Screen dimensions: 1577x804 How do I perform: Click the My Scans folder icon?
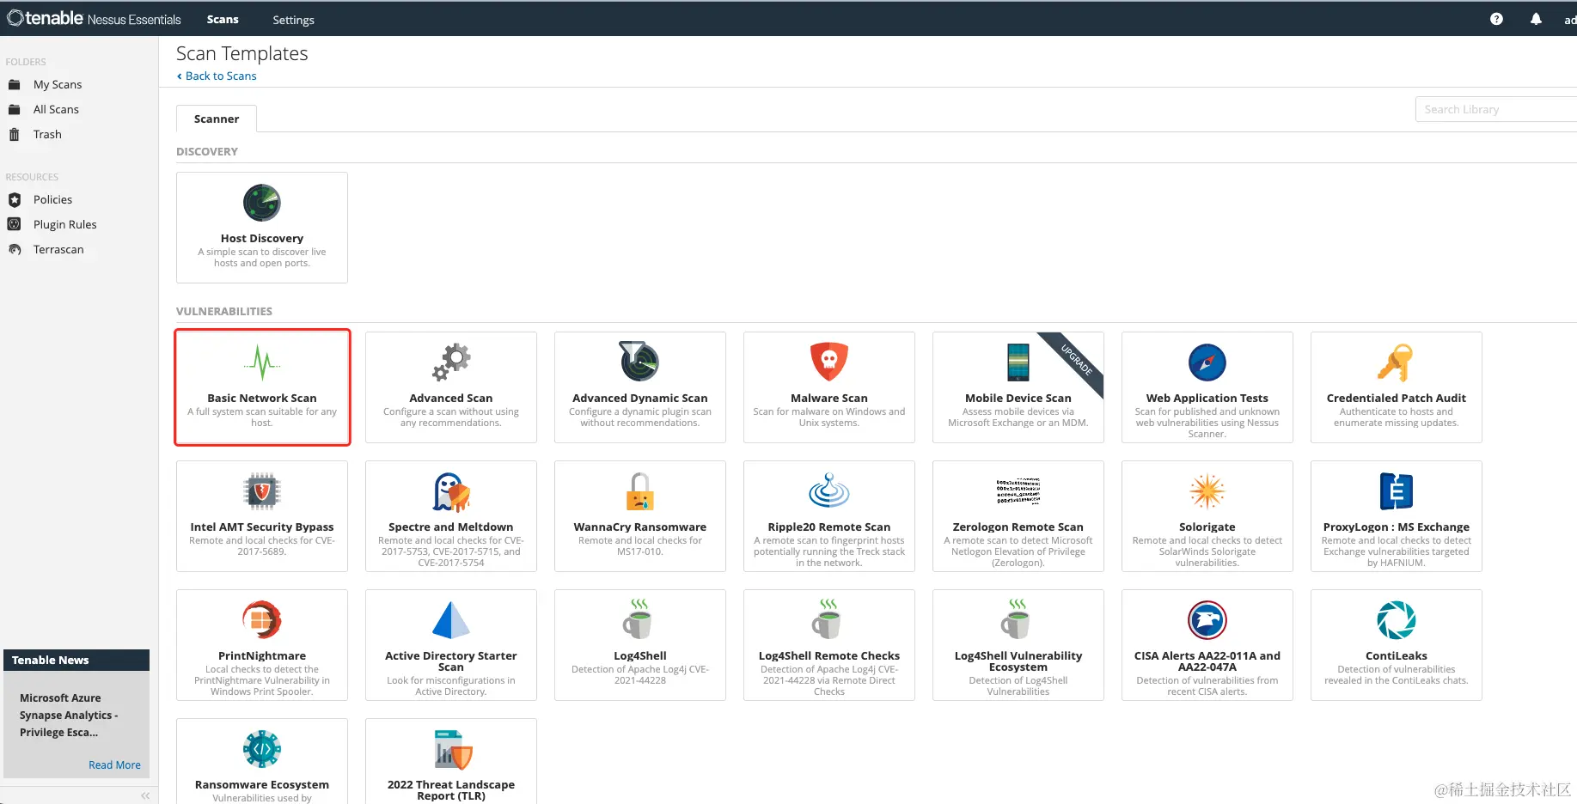(x=14, y=84)
